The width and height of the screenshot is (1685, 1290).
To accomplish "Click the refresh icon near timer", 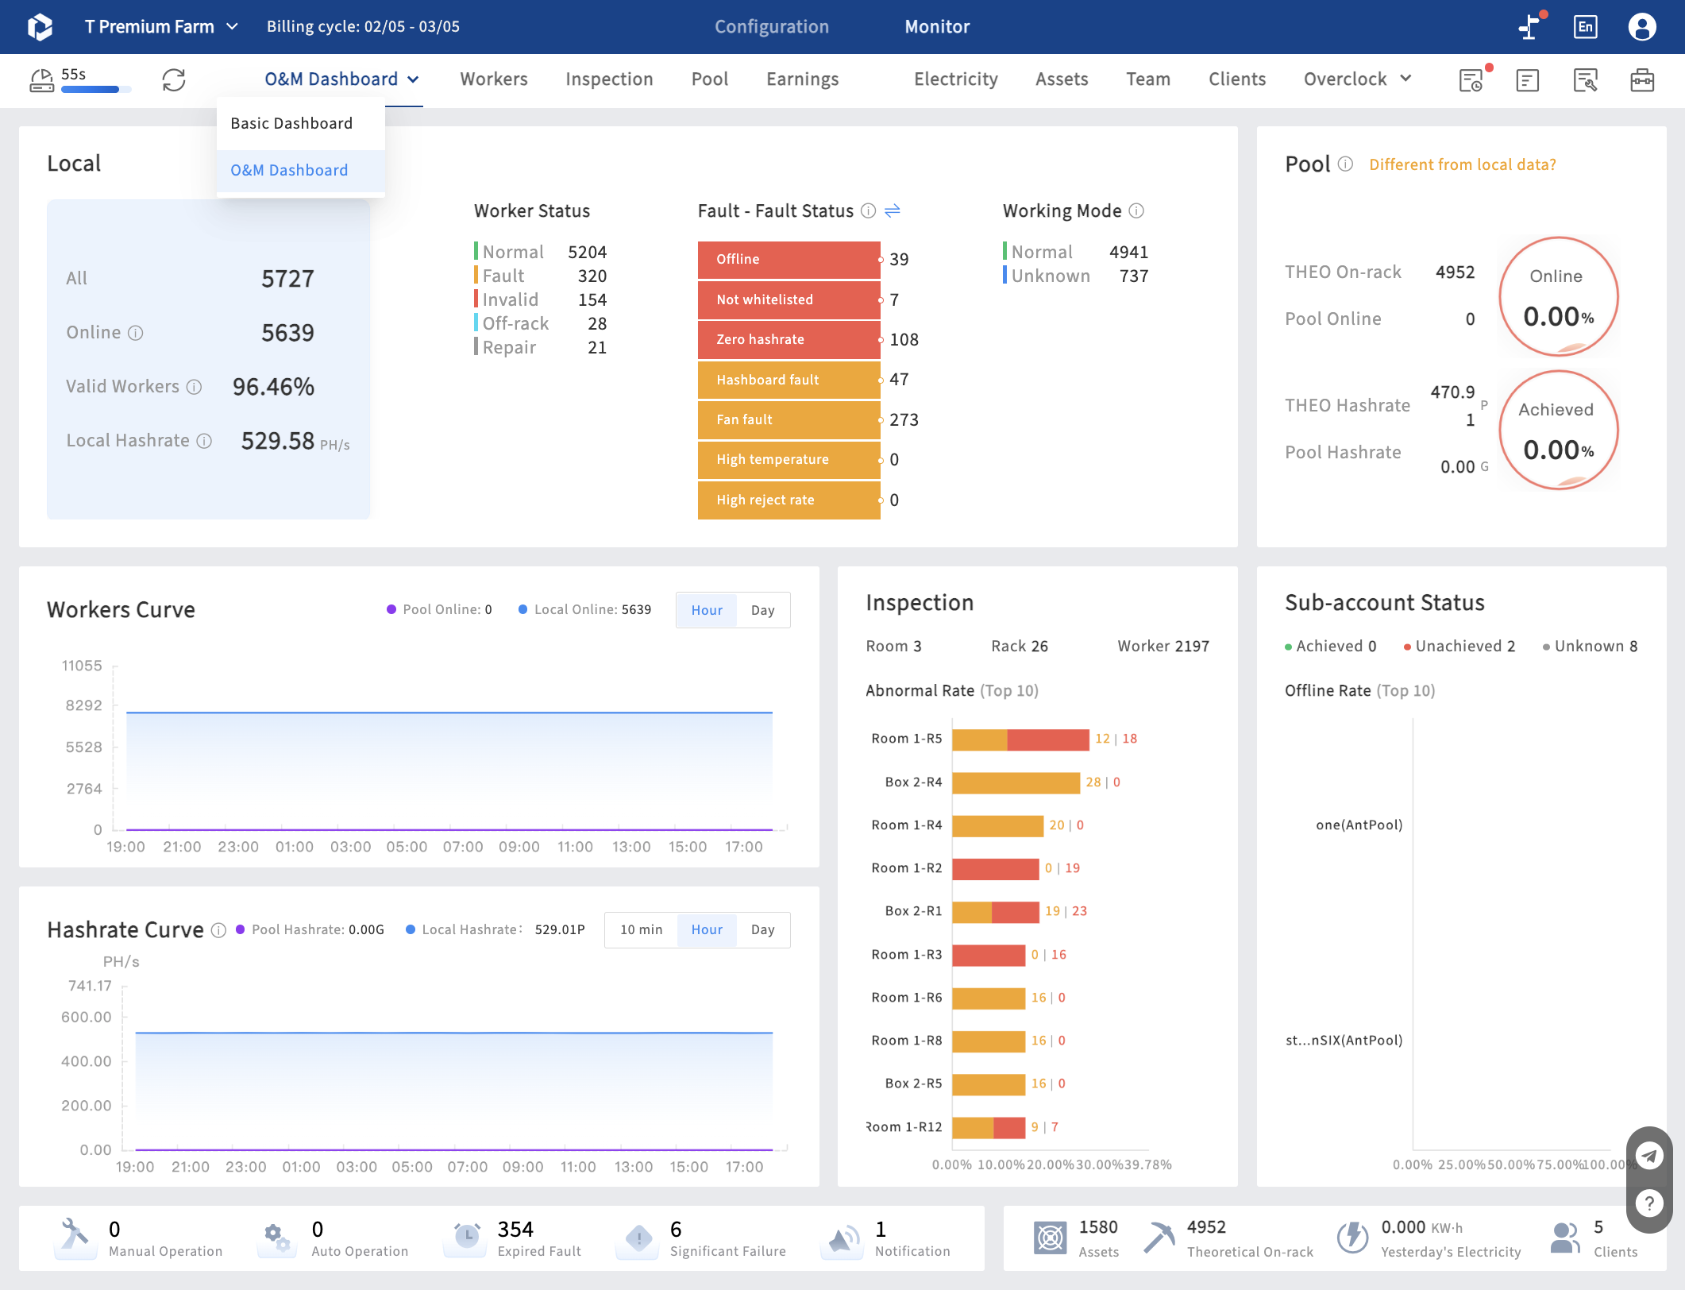I will point(174,79).
